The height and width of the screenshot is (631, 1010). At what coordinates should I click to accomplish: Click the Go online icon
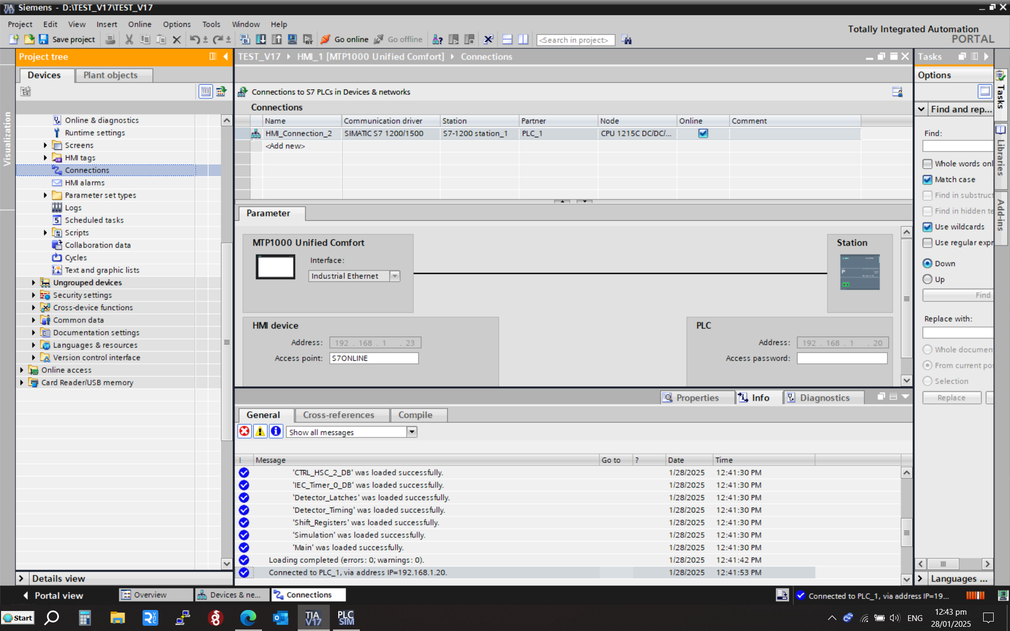tap(326, 39)
